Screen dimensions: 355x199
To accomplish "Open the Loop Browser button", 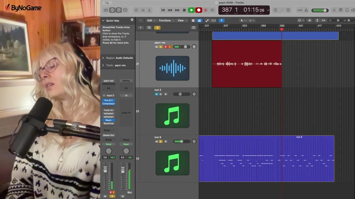I will tap(347, 10).
